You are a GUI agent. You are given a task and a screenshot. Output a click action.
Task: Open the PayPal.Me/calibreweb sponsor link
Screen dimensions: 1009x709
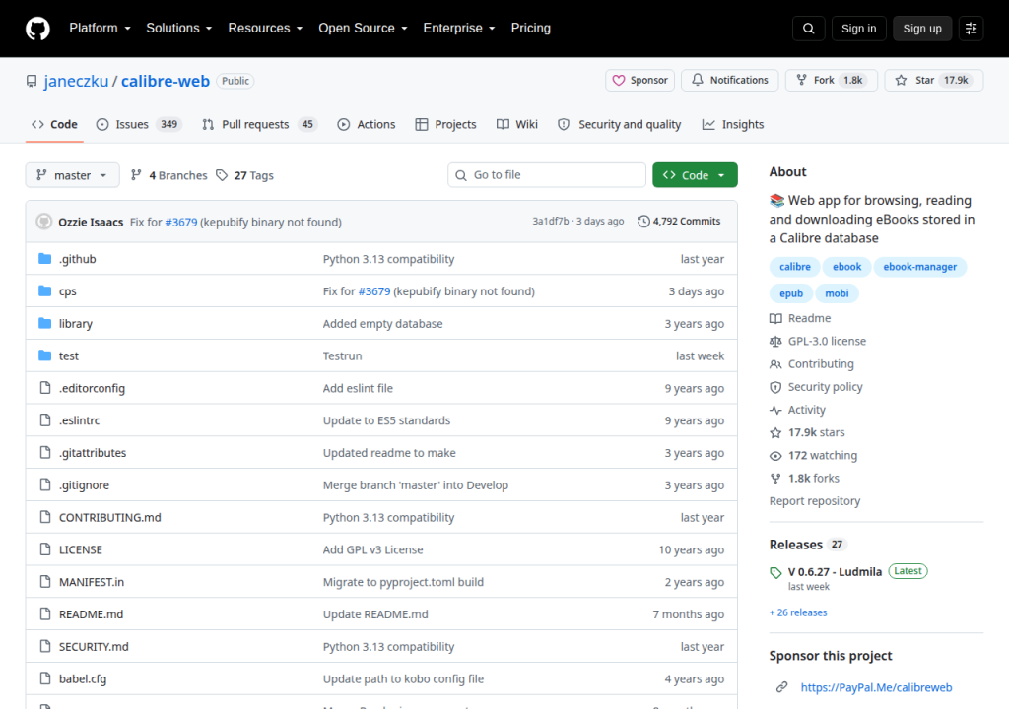pyautogui.click(x=876, y=687)
